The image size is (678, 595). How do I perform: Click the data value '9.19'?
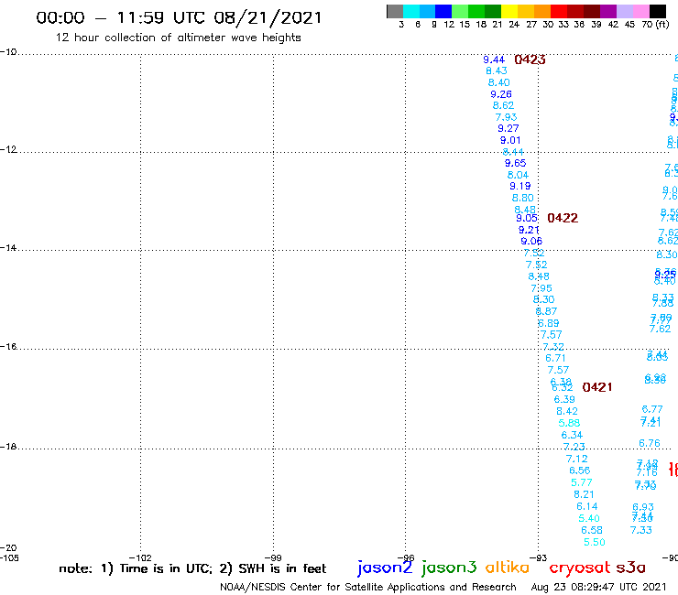(520, 186)
